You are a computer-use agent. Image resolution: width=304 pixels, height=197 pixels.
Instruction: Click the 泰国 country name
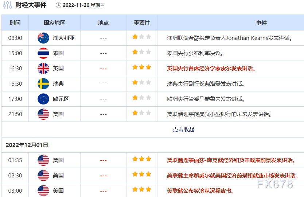point(58,53)
